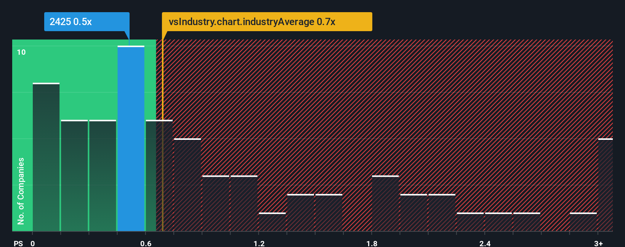Click the blue 2425 0.5x label
Viewport: 625px width, 247px height.
click(x=87, y=22)
